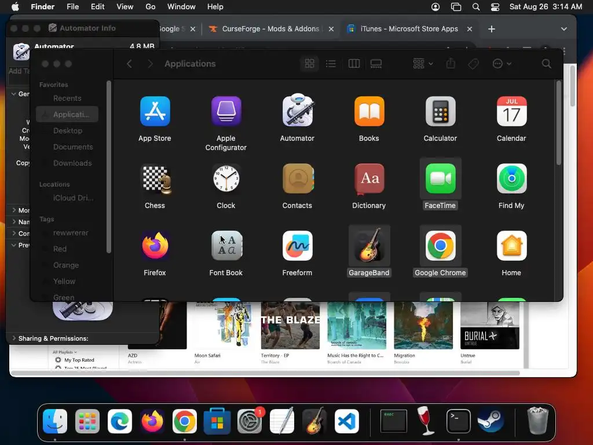Switch Finder to column view

click(x=354, y=64)
